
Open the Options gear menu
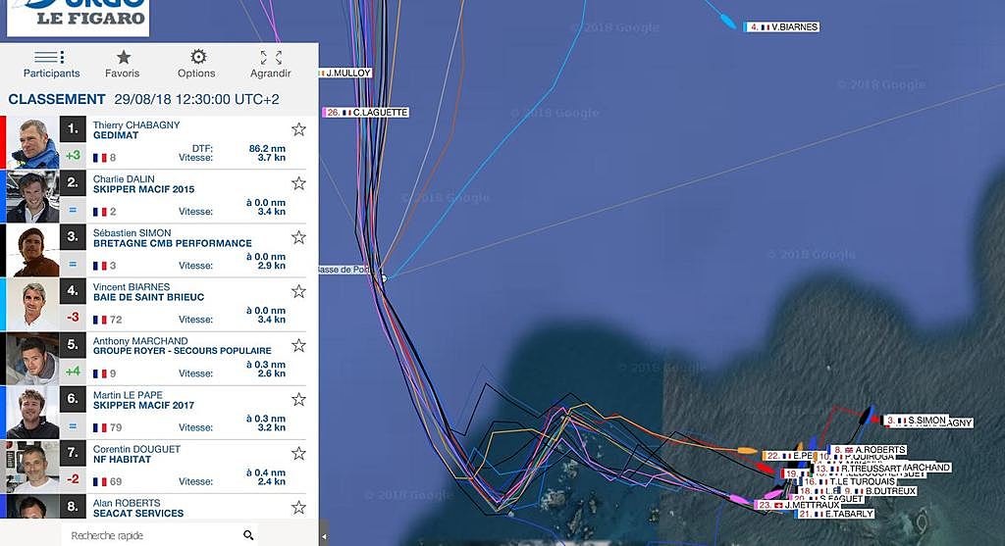[196, 64]
